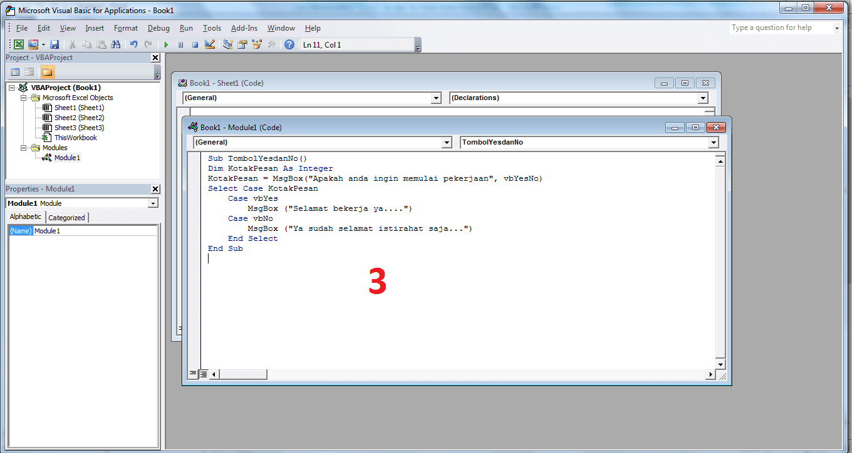Viewport: 860px width, 453px height.
Task: Open the View menu
Action: click(68, 28)
